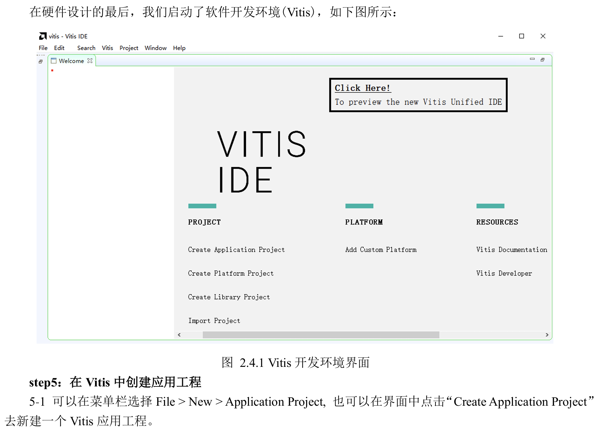
Task: Click the Welcome tab page icon
Action: point(54,61)
